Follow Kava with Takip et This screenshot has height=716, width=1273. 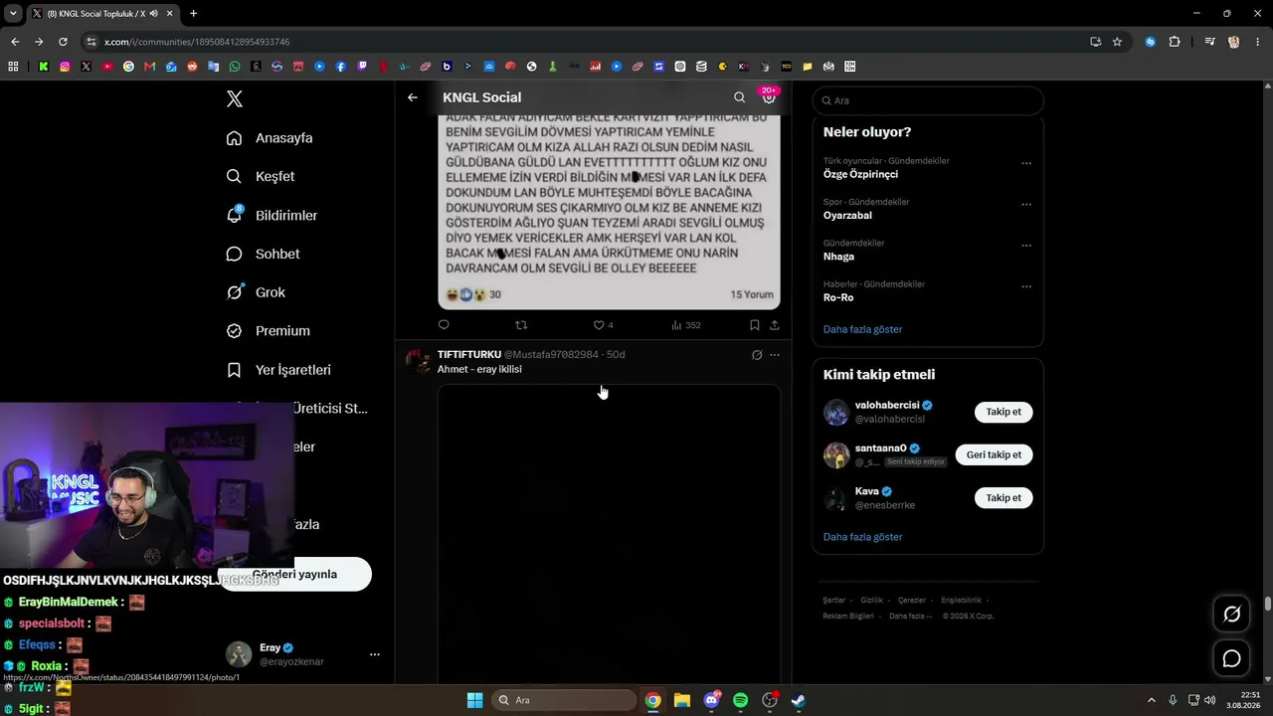pos(1003,497)
